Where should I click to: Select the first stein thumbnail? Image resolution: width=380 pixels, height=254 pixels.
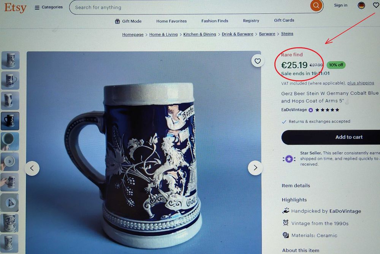[10, 60]
